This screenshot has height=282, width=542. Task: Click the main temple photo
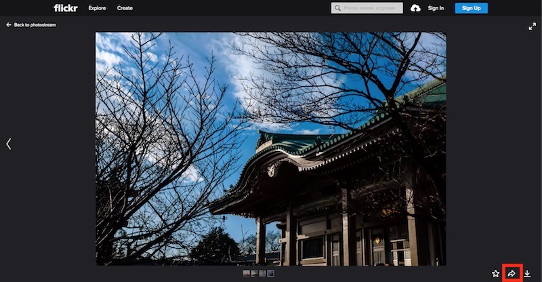pos(270,148)
